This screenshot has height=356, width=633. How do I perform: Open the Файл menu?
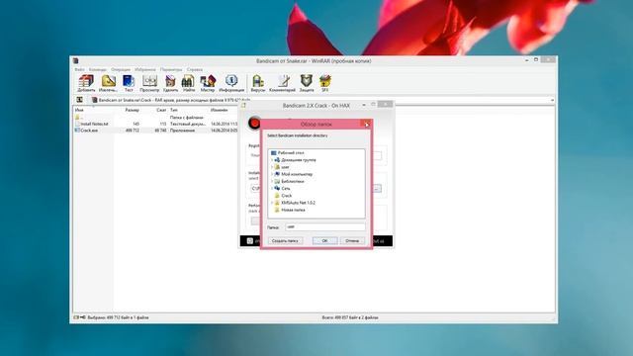(79, 69)
